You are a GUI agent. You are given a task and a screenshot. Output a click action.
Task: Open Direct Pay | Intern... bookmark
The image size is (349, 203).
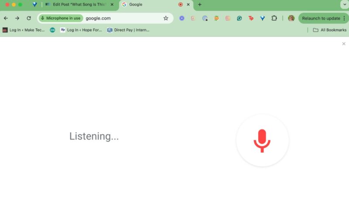[x=128, y=30]
